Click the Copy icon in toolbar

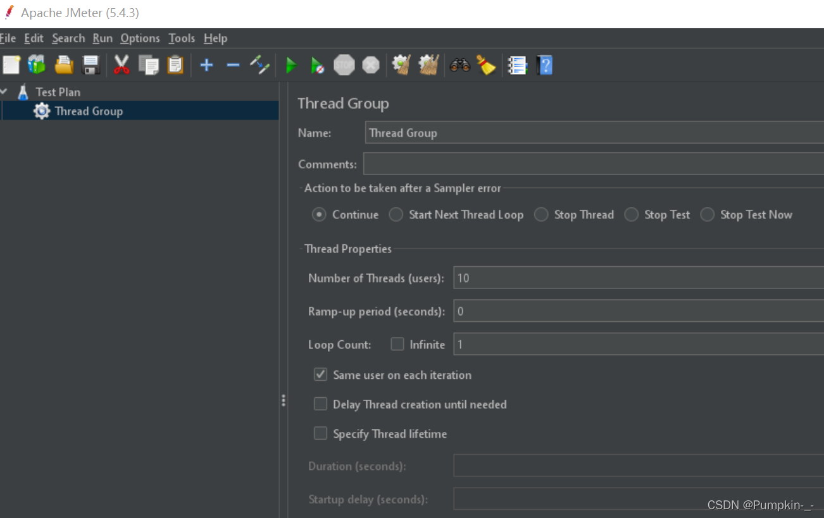click(x=149, y=65)
